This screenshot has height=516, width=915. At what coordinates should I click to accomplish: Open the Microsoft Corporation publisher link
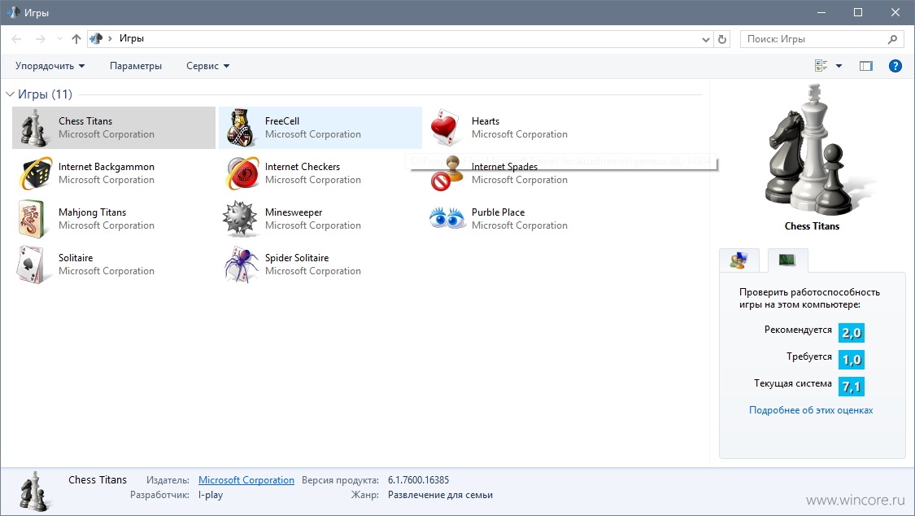coord(246,480)
